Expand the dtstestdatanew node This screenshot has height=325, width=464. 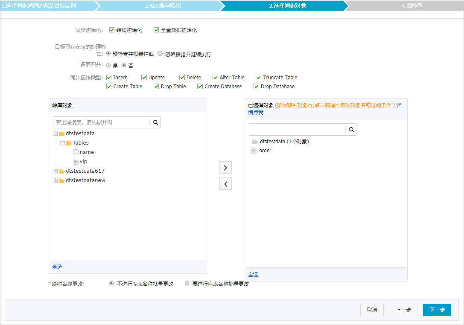(55, 181)
